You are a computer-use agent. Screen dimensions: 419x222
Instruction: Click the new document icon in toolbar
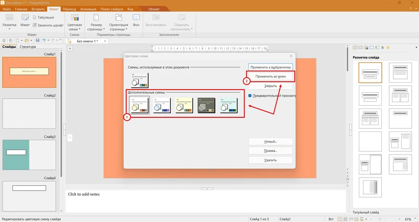[x=17, y=40]
